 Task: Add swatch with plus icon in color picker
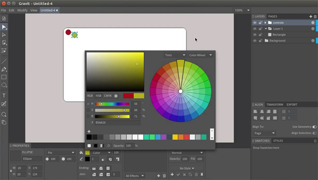pos(89,131)
